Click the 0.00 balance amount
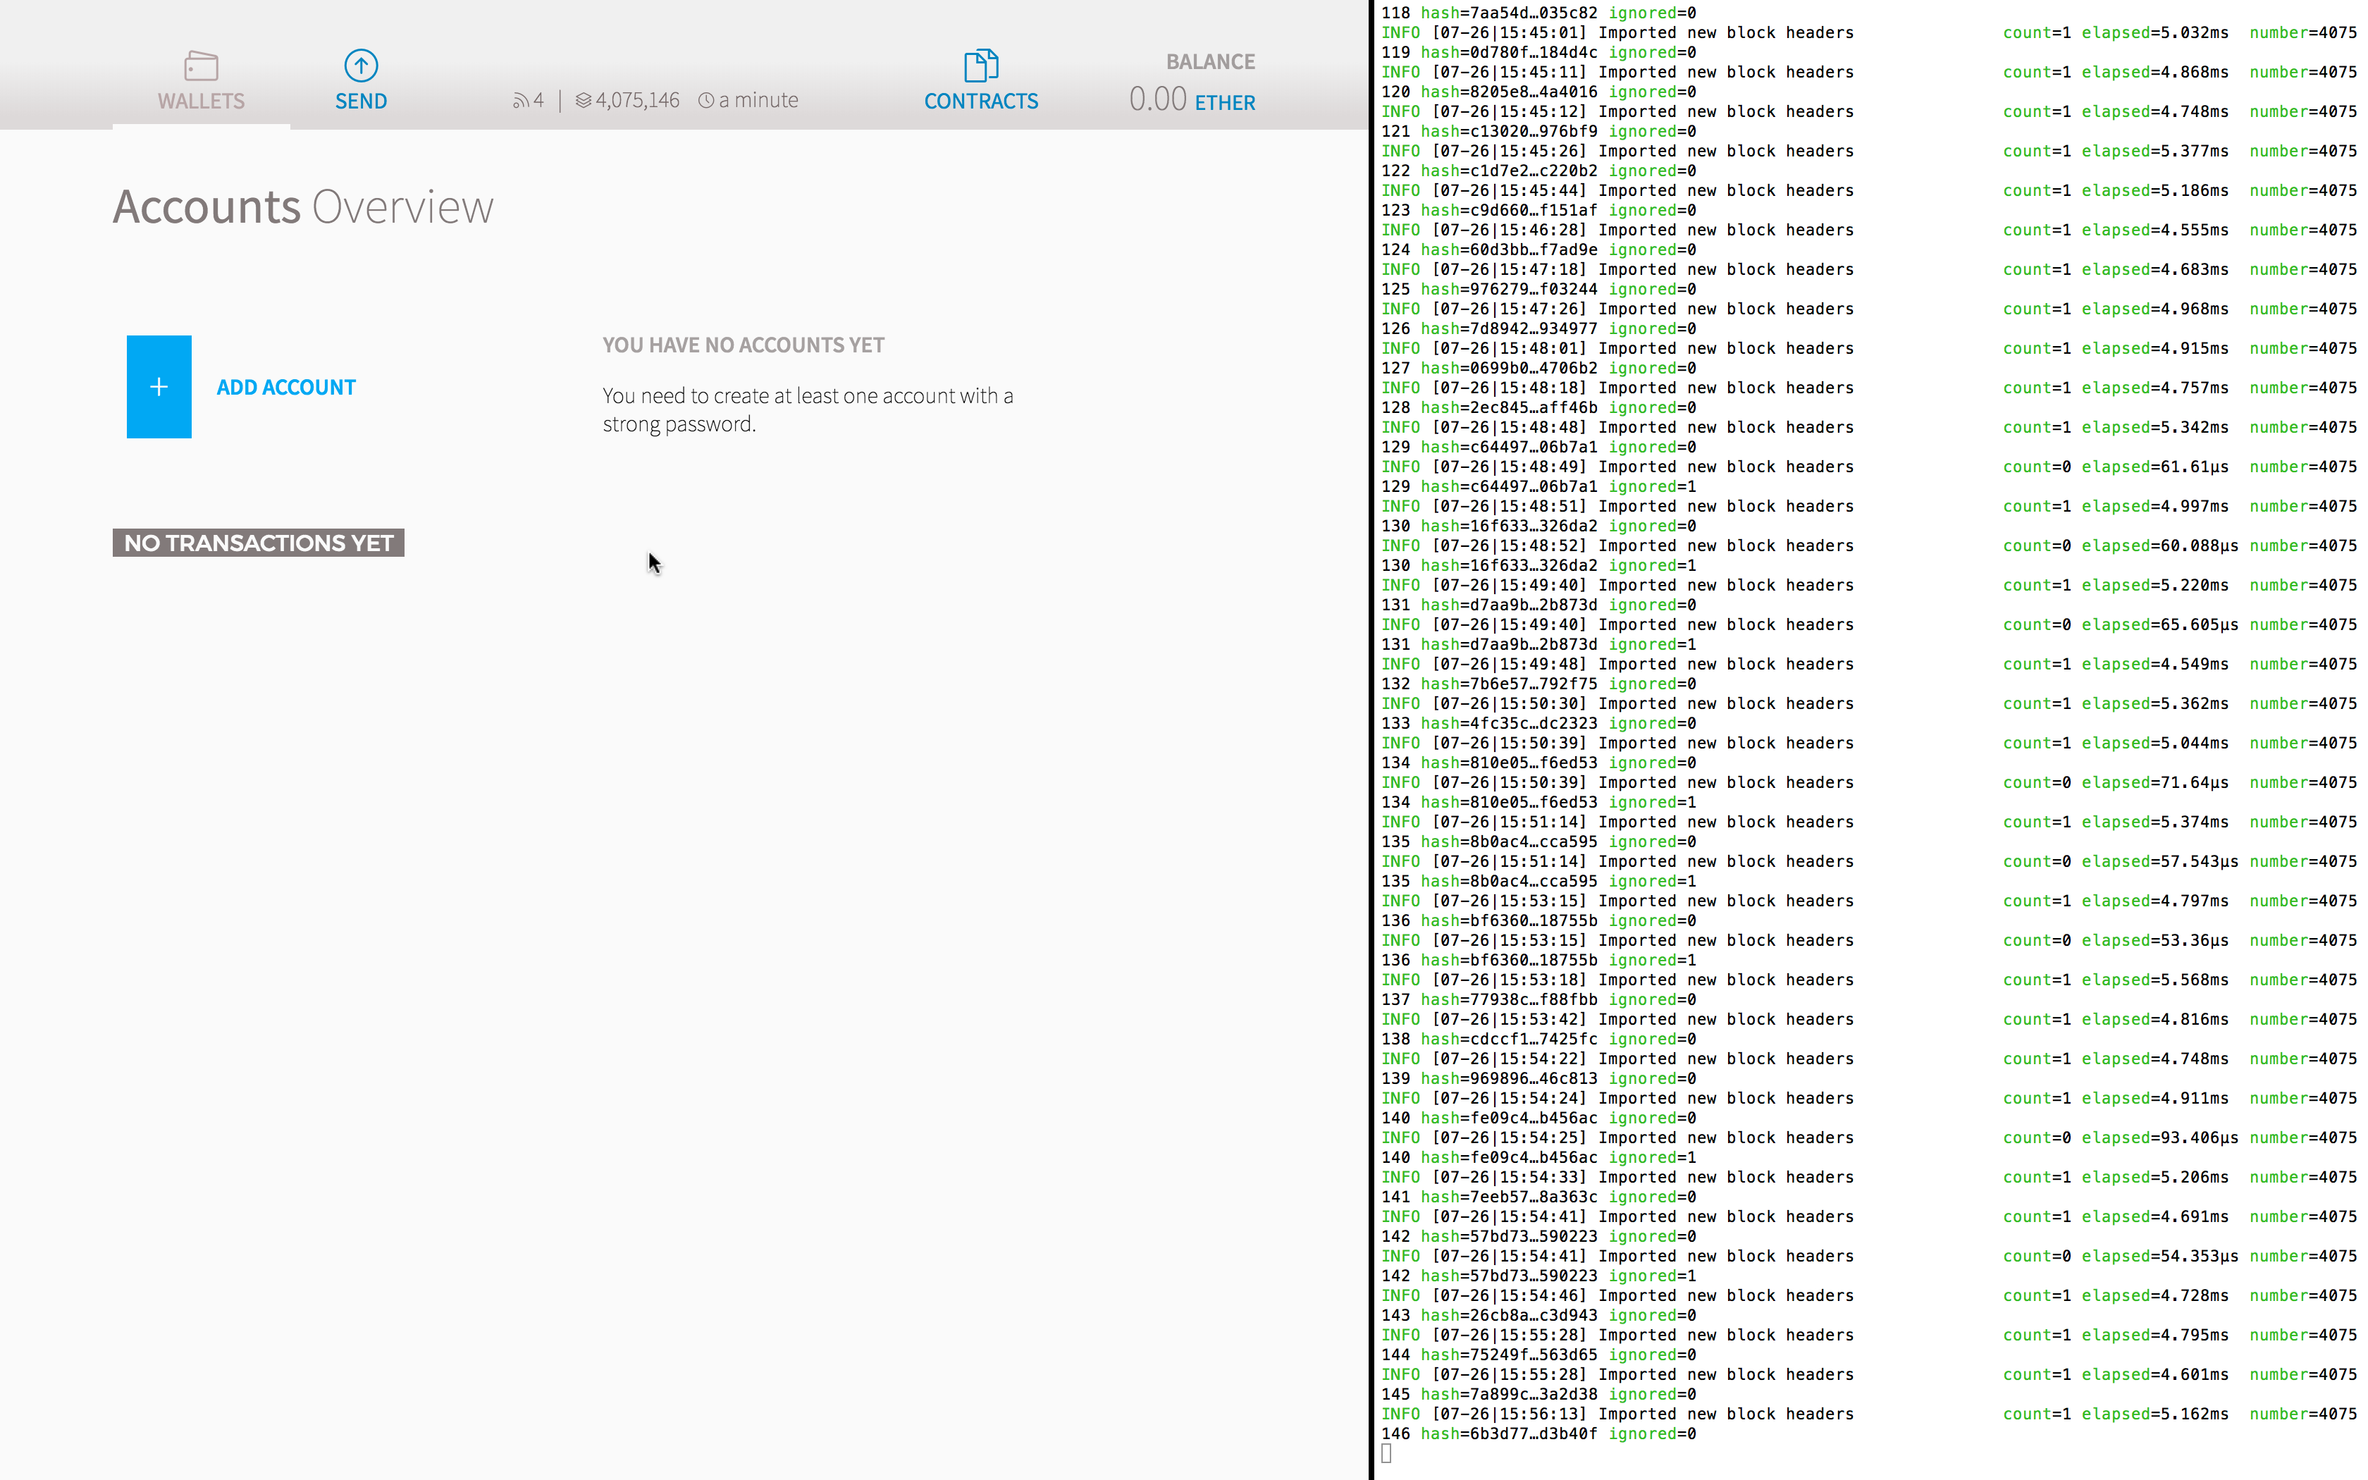Screen dimensions: 2368x1480 click(1157, 100)
